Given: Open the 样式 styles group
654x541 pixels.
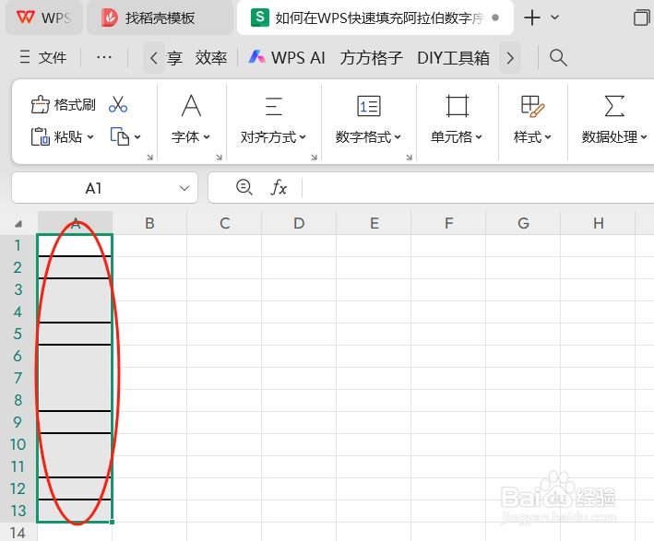Looking at the screenshot, I should pyautogui.click(x=532, y=119).
